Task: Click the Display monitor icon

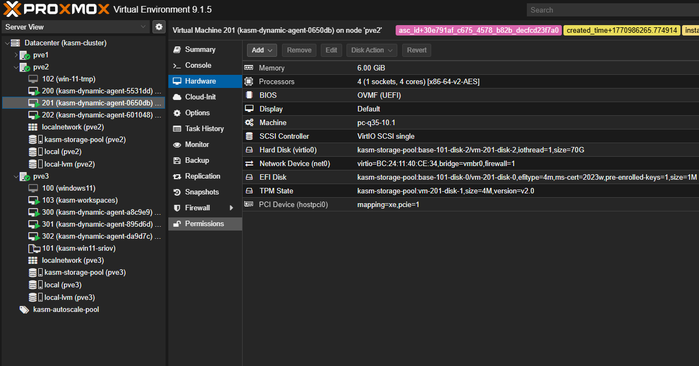Action: 249,109
